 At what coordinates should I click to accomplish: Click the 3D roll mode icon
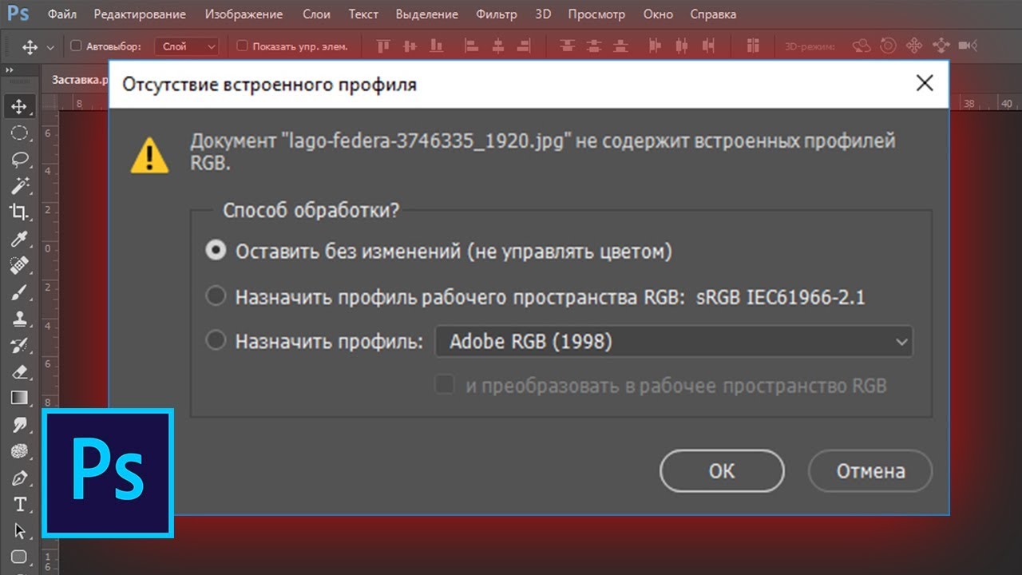coord(888,46)
